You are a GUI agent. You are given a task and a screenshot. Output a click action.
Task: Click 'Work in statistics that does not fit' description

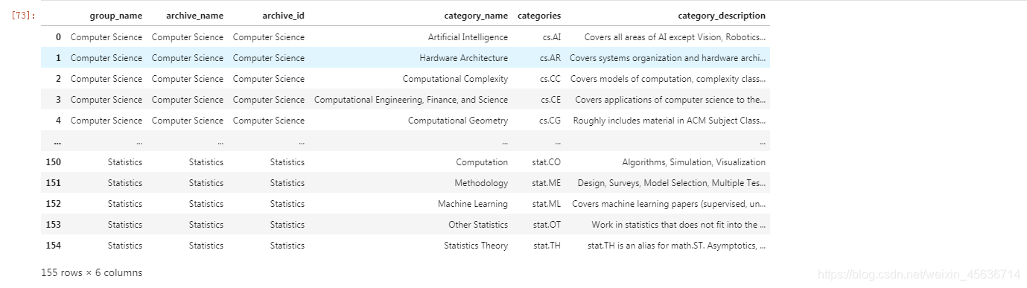678,225
